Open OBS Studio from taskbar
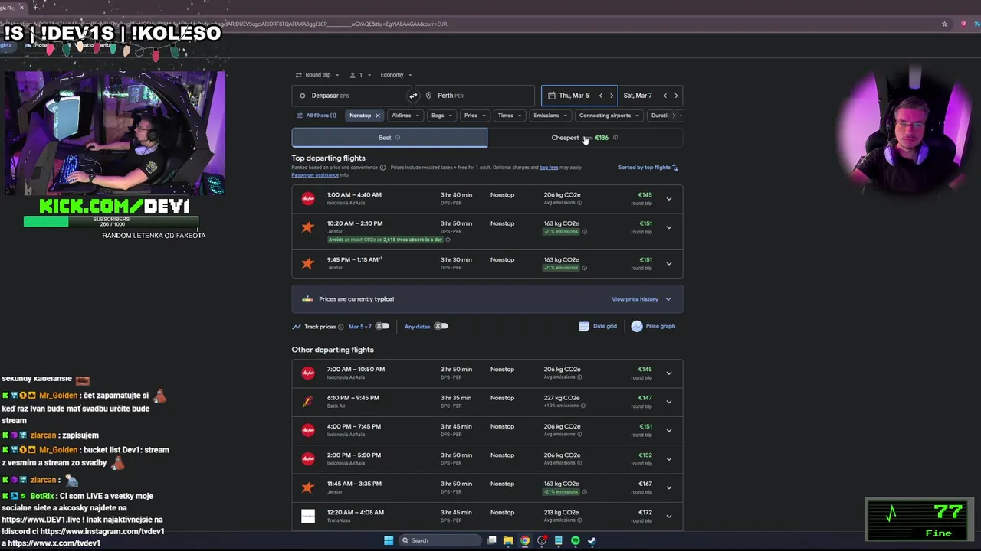This screenshot has height=551, width=981. point(542,540)
